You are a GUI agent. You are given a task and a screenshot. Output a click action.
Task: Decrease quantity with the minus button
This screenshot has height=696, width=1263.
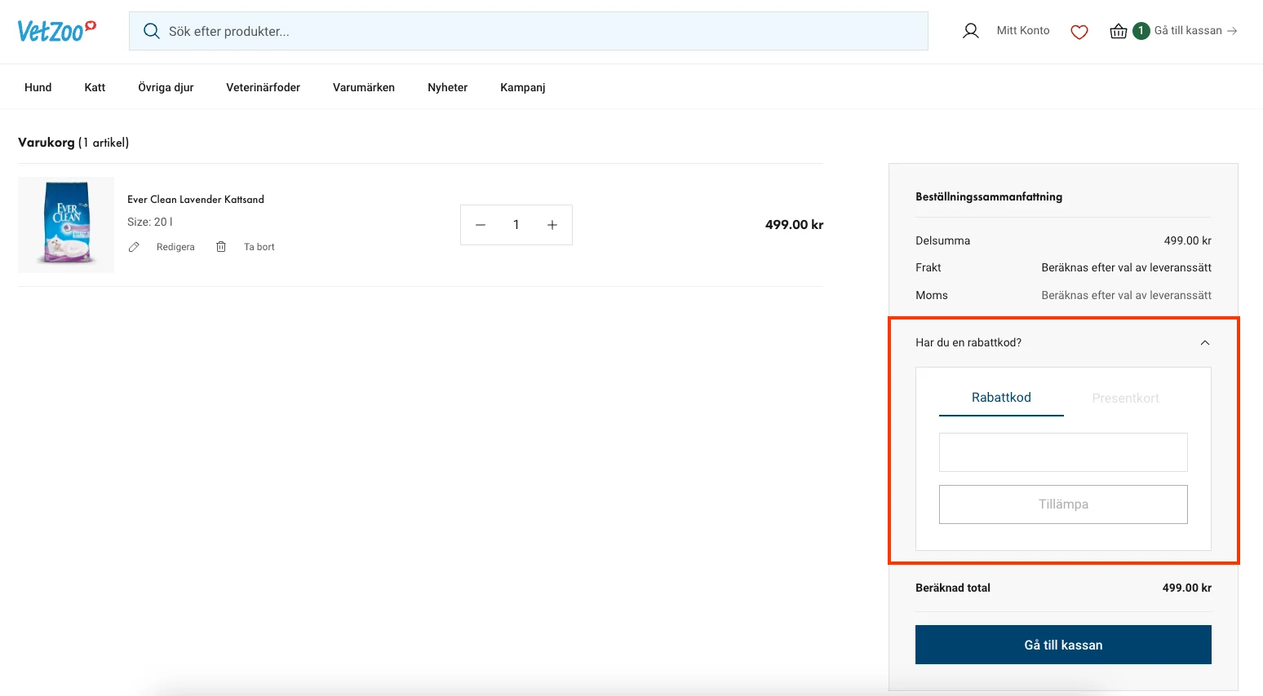pyautogui.click(x=481, y=225)
